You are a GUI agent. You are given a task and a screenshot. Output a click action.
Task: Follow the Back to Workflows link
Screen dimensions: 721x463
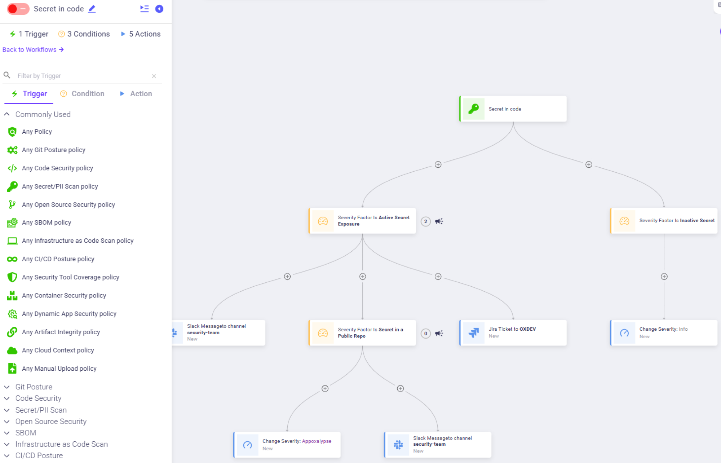(33, 50)
